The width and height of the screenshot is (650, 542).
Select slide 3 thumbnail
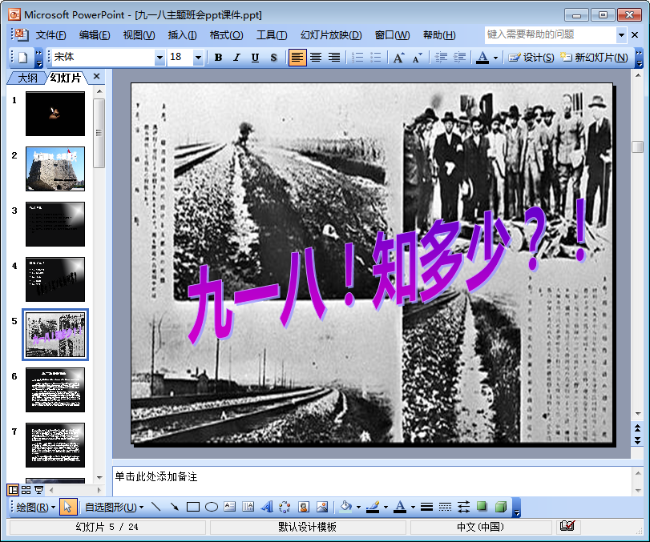click(x=55, y=224)
